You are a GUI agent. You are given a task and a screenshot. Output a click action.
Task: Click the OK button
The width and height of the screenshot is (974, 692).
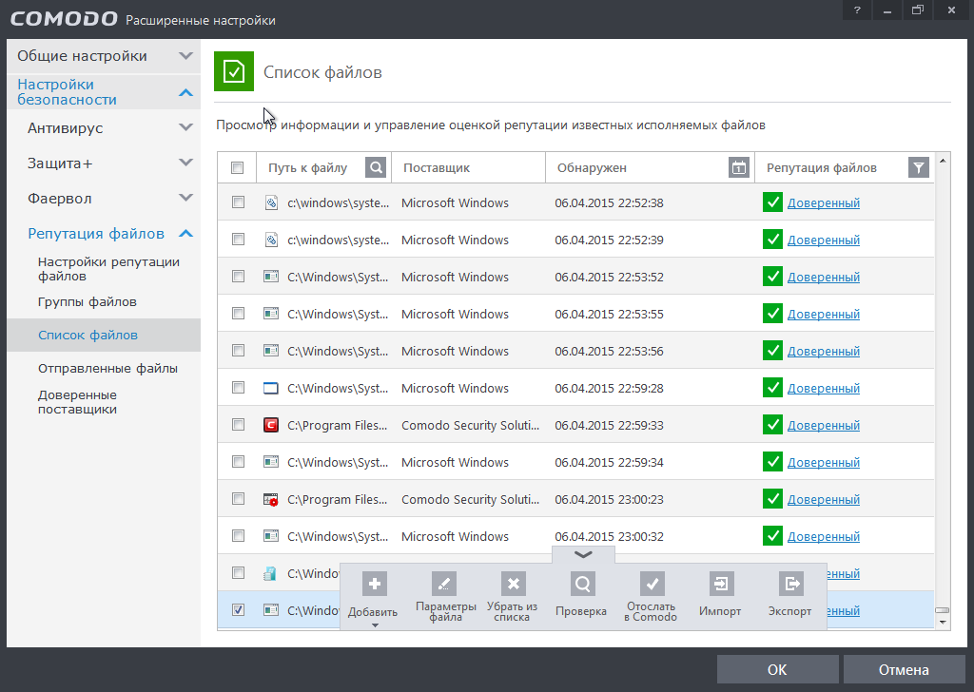click(x=777, y=669)
